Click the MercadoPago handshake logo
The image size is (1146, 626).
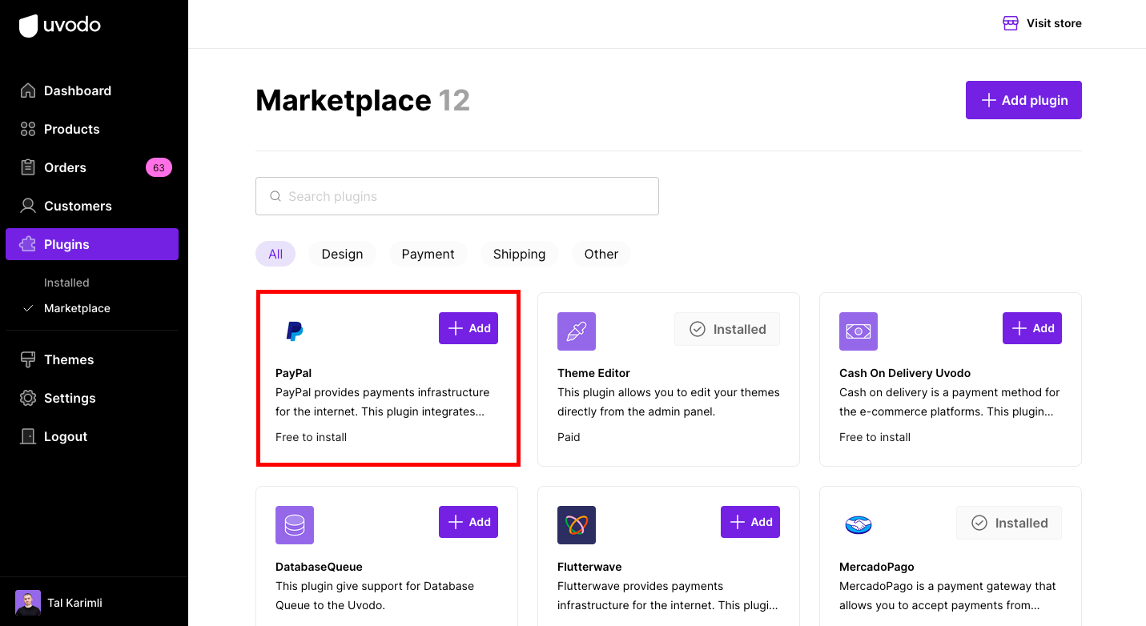coord(858,525)
